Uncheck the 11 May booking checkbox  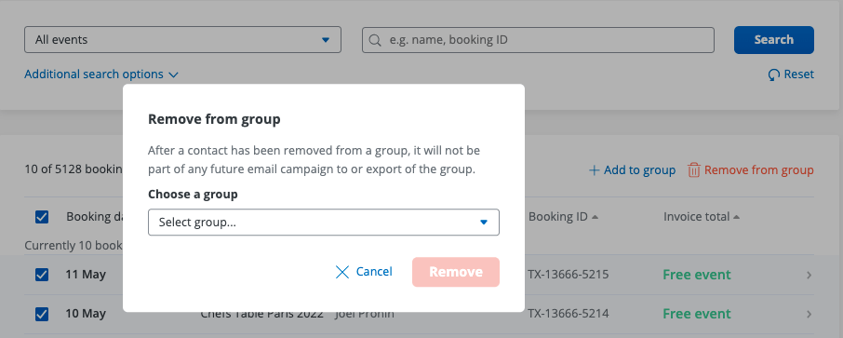[x=41, y=275]
